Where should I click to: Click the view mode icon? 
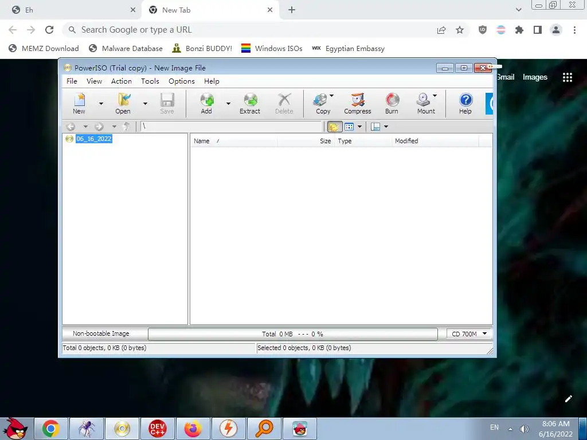coord(349,127)
